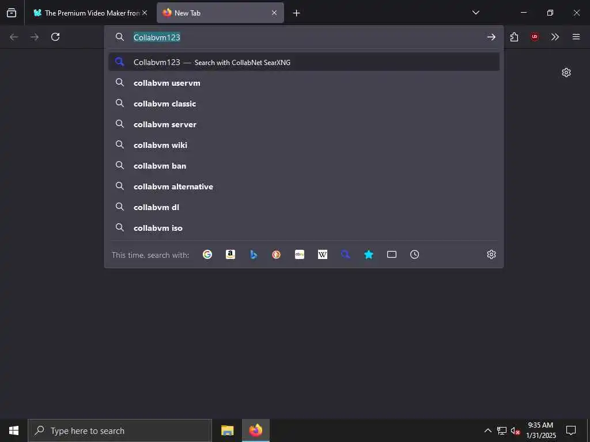Viewport: 590px width, 442px height.
Task: Open search settings gear in dropdown
Action: click(491, 254)
